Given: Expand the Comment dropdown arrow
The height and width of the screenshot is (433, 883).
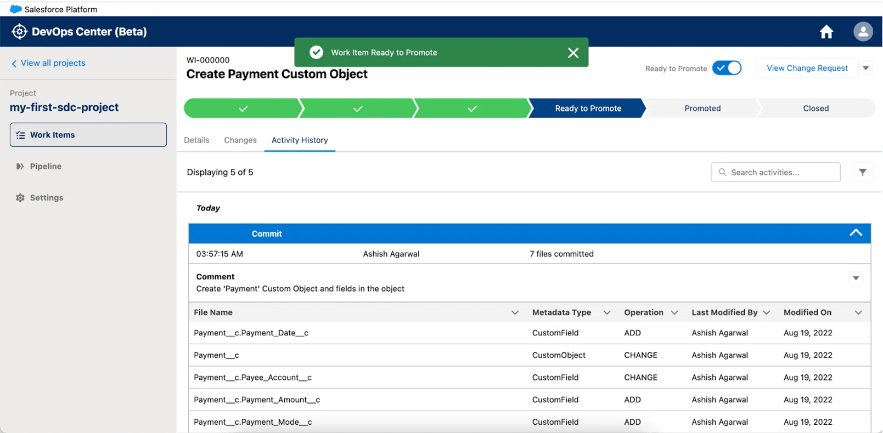Looking at the screenshot, I should [x=856, y=278].
